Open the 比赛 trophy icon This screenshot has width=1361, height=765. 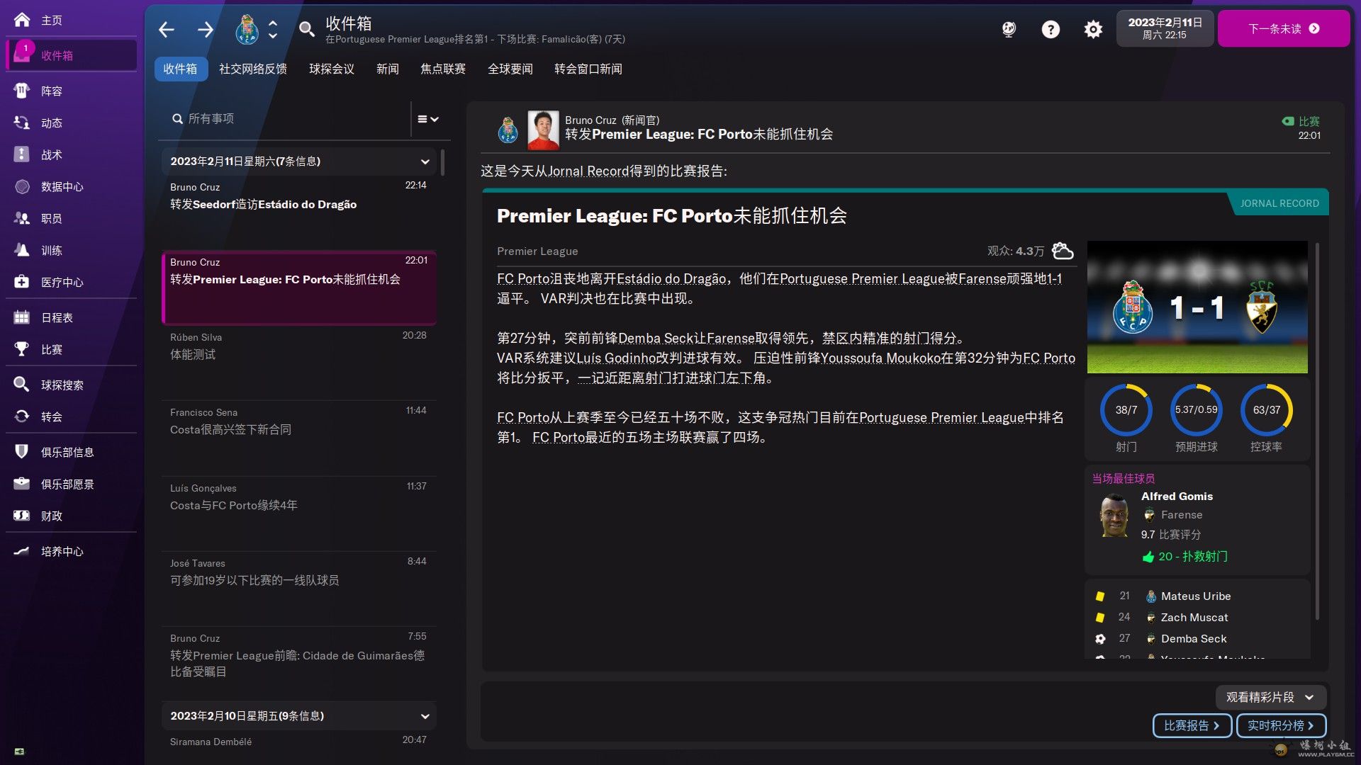pos(22,349)
